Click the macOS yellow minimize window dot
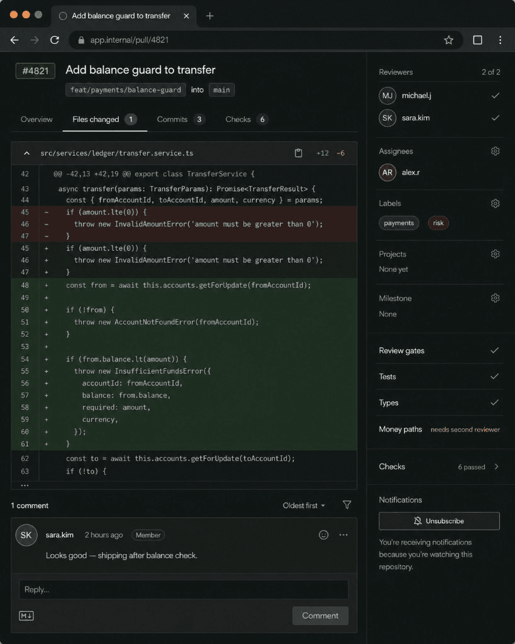Image resolution: width=515 pixels, height=644 pixels. [x=26, y=15]
